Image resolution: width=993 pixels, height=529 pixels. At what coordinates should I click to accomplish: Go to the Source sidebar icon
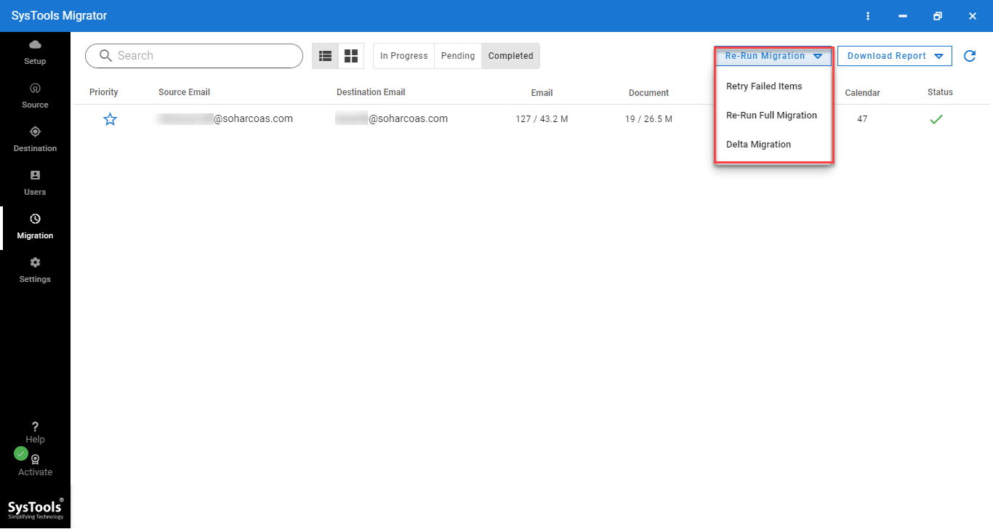[x=35, y=95]
